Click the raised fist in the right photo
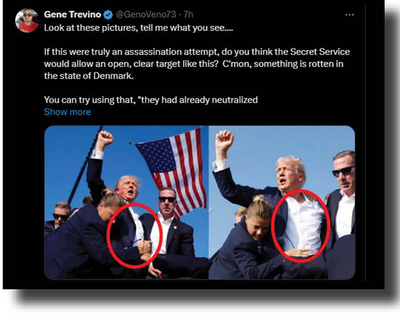The image size is (400, 322). [224, 140]
